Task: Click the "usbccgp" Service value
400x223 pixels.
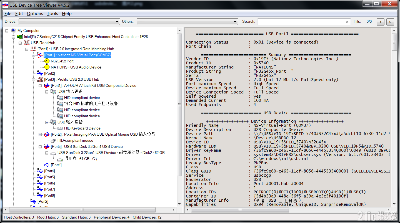Action: point(262,175)
